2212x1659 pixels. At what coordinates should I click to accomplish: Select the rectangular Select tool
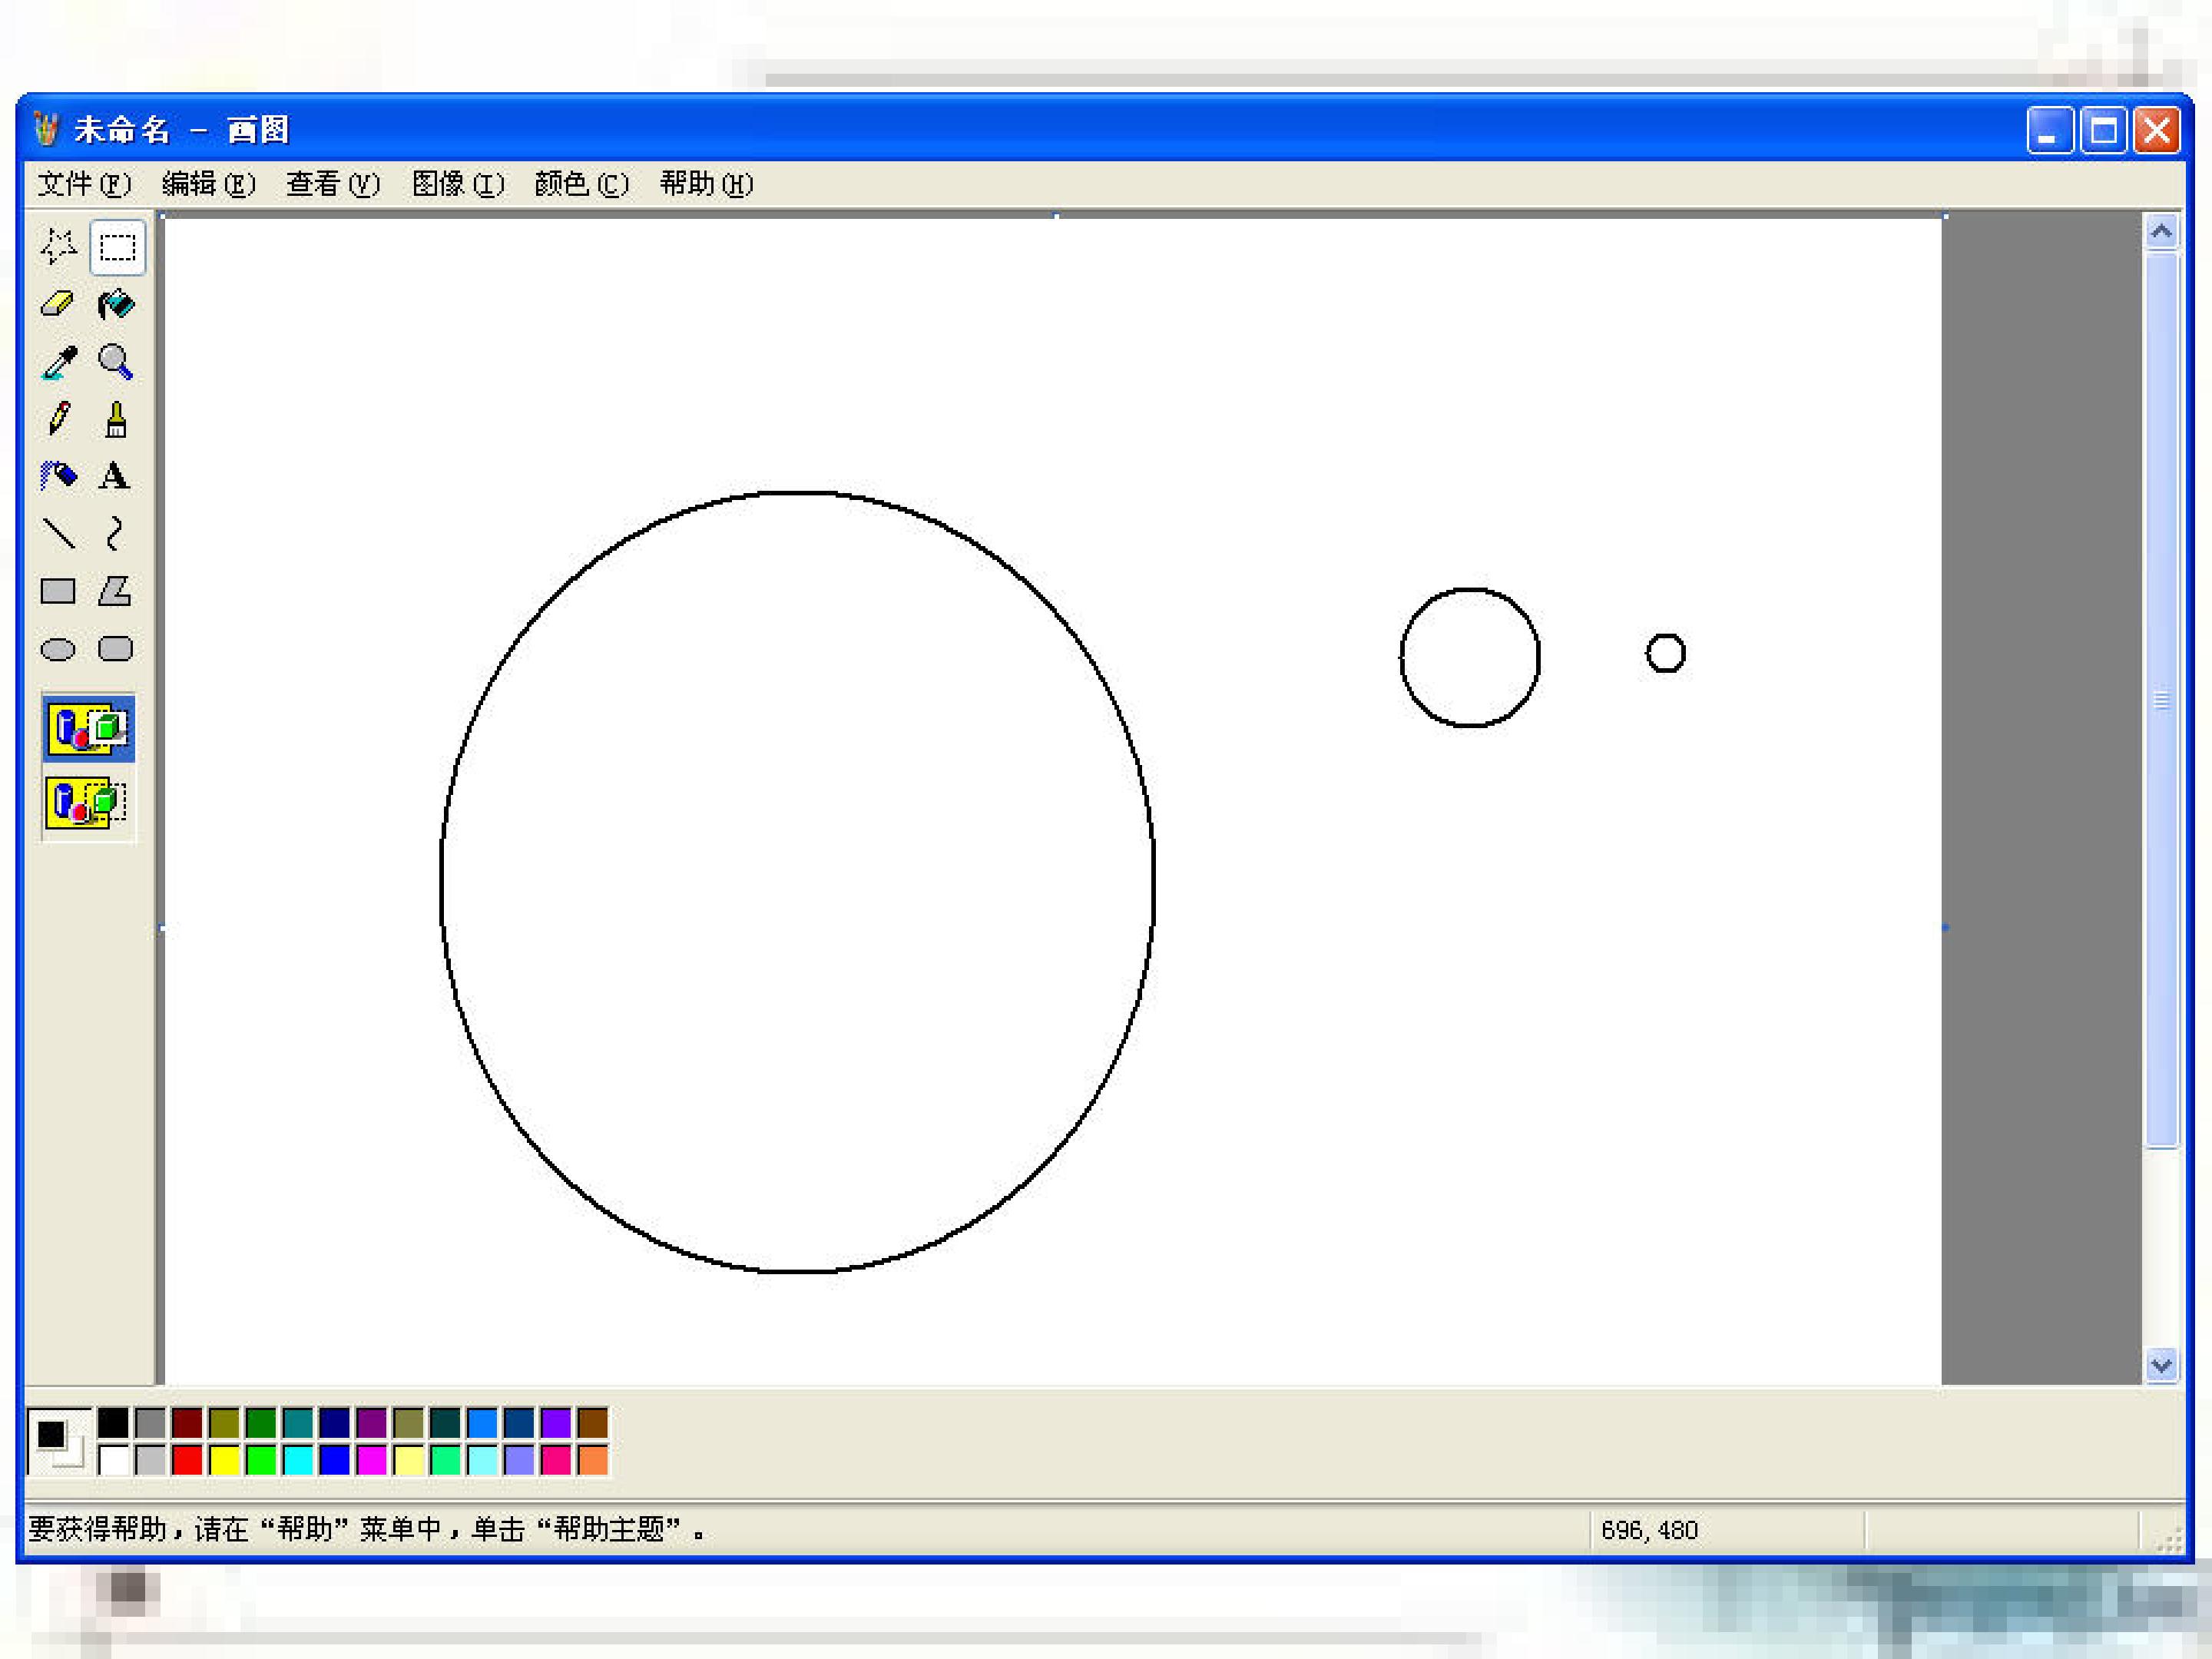pos(117,247)
